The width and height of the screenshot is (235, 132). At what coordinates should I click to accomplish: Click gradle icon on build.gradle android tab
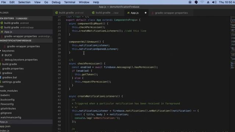(x=57, y=13)
